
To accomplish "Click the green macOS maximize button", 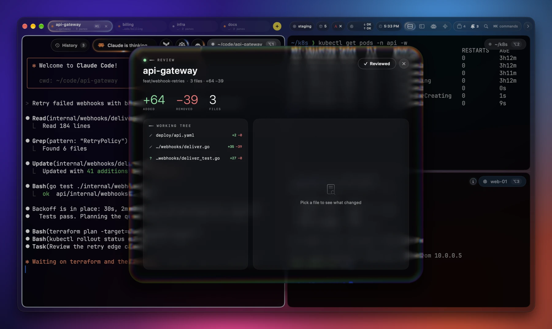I will (41, 26).
